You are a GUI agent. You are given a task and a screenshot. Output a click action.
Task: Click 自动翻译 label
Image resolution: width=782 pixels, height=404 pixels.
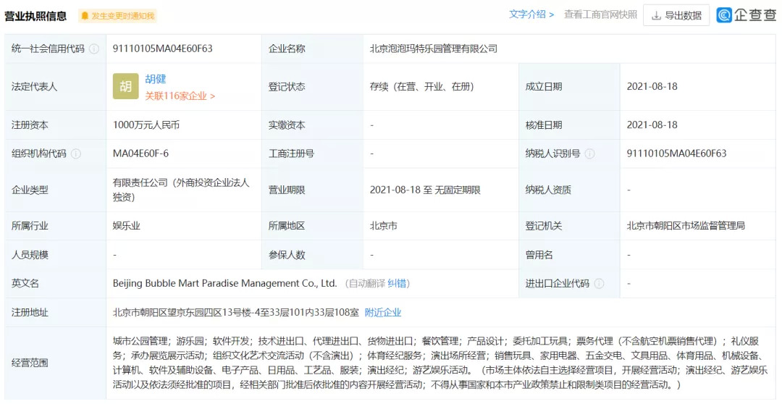click(366, 283)
